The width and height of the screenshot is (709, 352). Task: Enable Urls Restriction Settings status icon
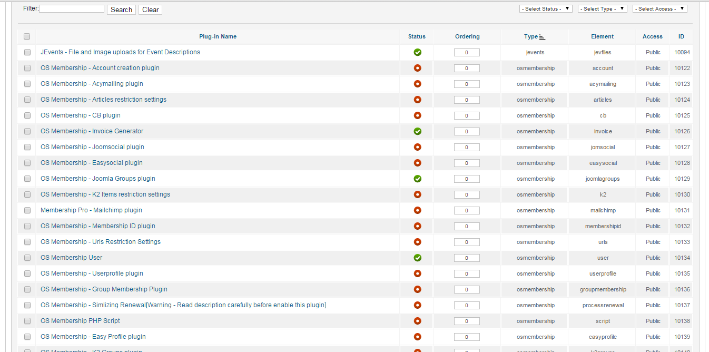[x=417, y=242]
